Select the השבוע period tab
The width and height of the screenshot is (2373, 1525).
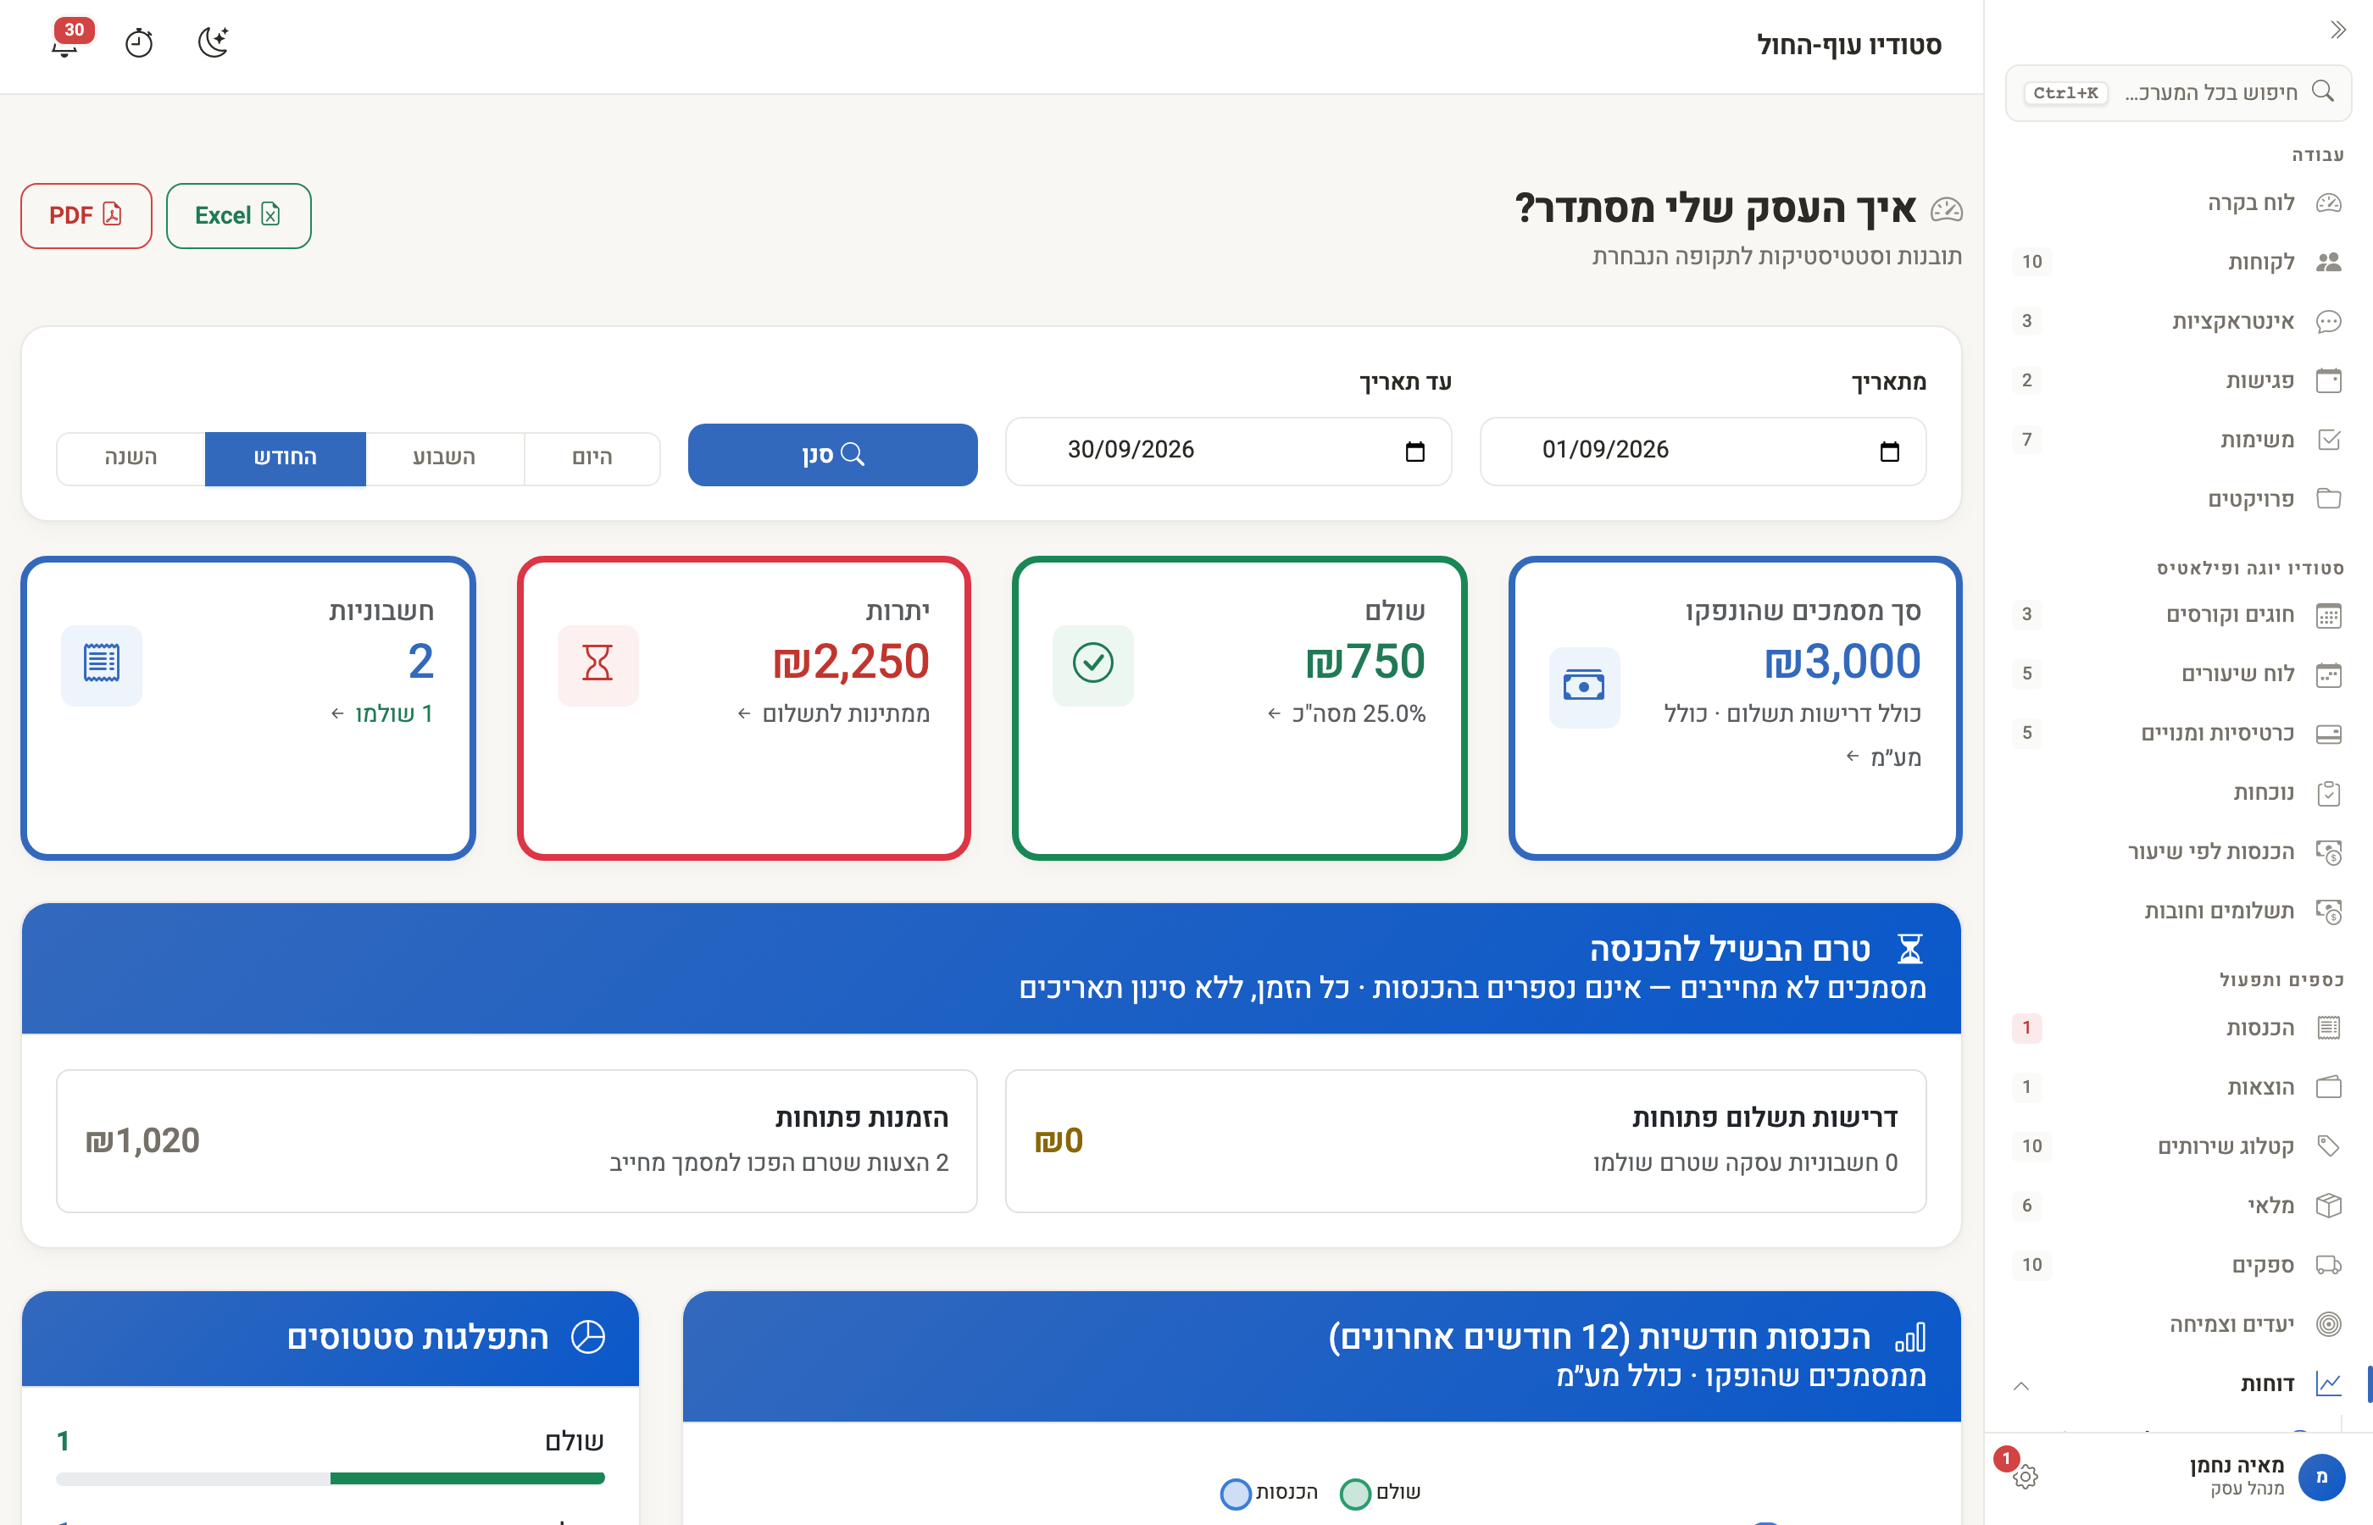444,457
